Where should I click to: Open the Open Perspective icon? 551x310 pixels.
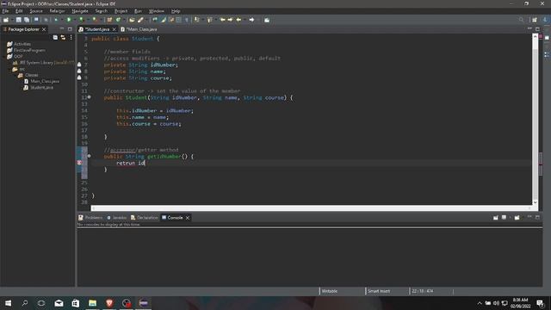coord(535,20)
